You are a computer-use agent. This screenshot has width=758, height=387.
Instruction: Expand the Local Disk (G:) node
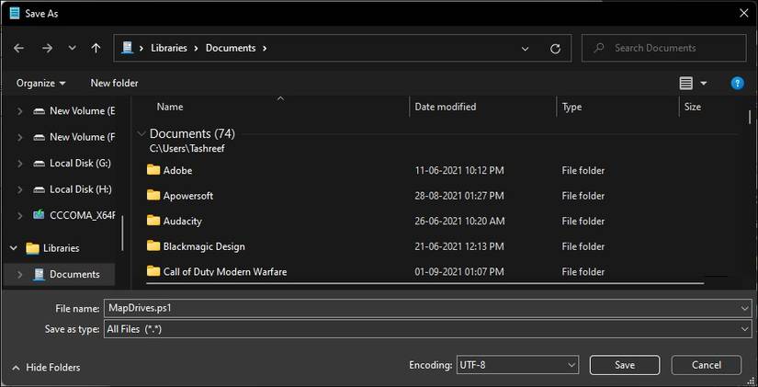pos(20,163)
